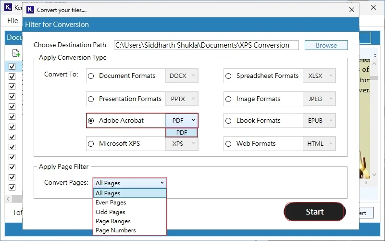Click the Browse button

click(x=326, y=45)
